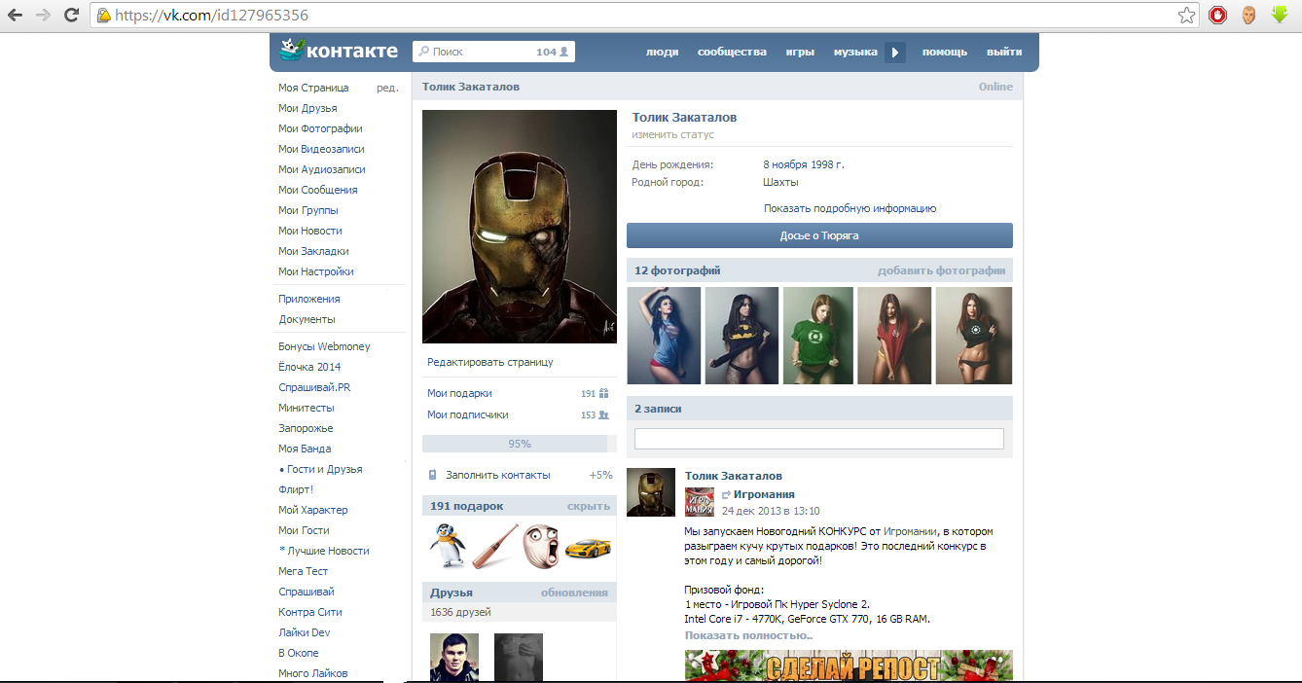1302x683 pixels.
Task: Click the wall post input field
Action: click(818, 439)
